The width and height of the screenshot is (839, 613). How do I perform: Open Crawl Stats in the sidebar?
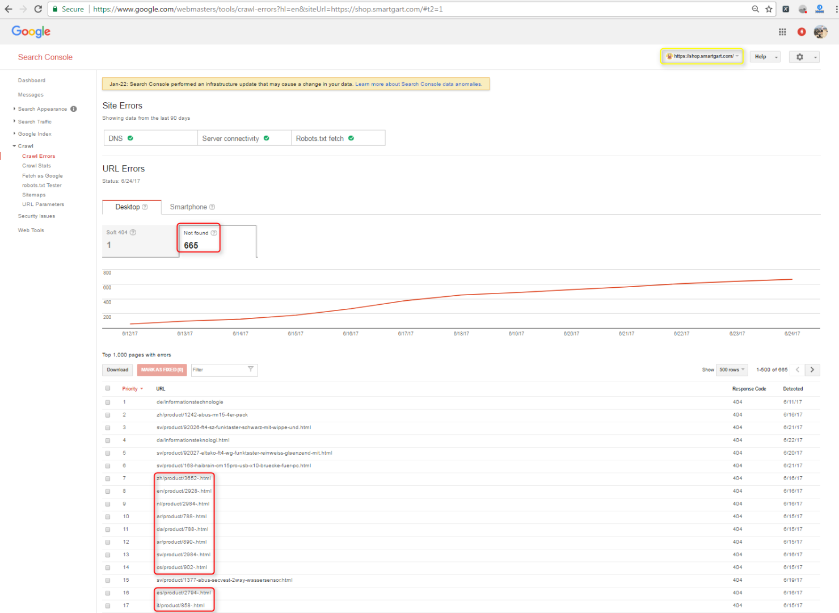point(36,166)
